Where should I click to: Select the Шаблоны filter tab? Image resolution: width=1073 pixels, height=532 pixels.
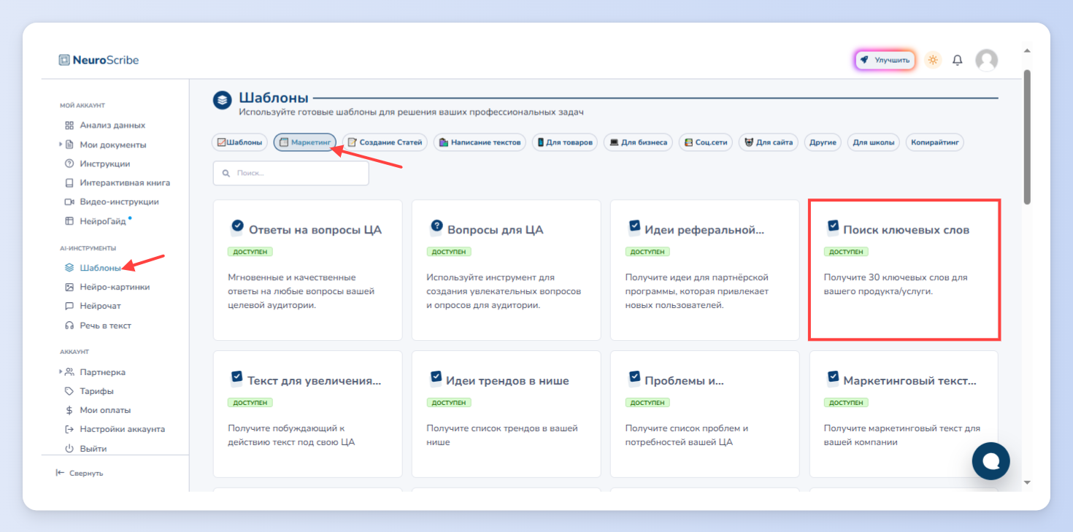(x=240, y=142)
